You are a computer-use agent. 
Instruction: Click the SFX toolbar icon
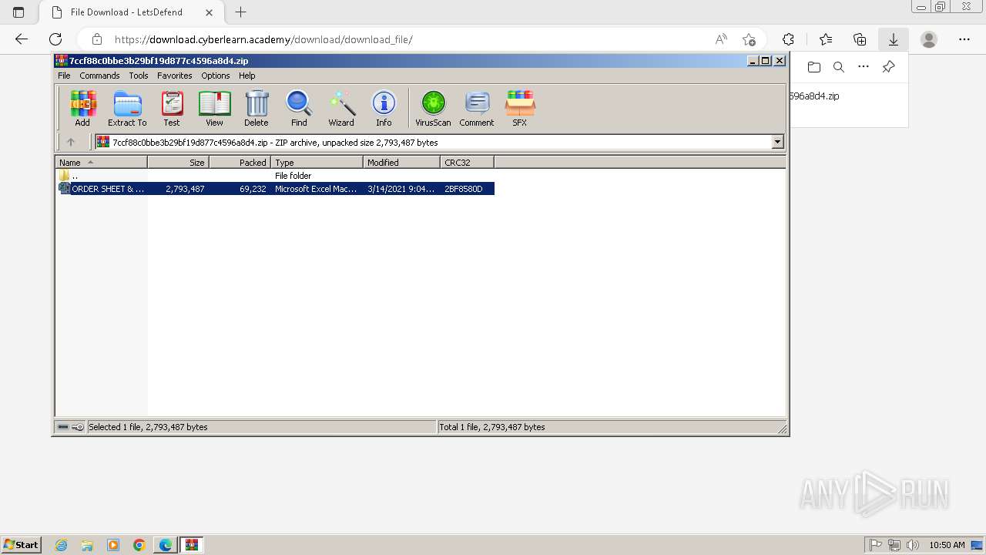pos(520,108)
